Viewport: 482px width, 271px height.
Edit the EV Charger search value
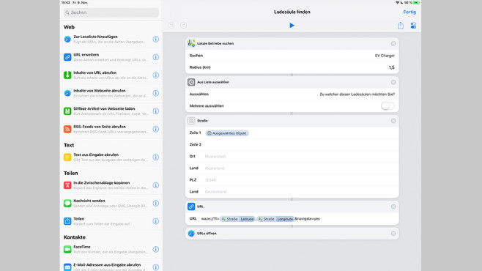point(385,56)
